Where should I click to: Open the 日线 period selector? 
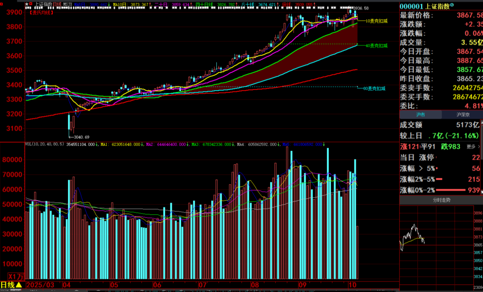(11, 285)
